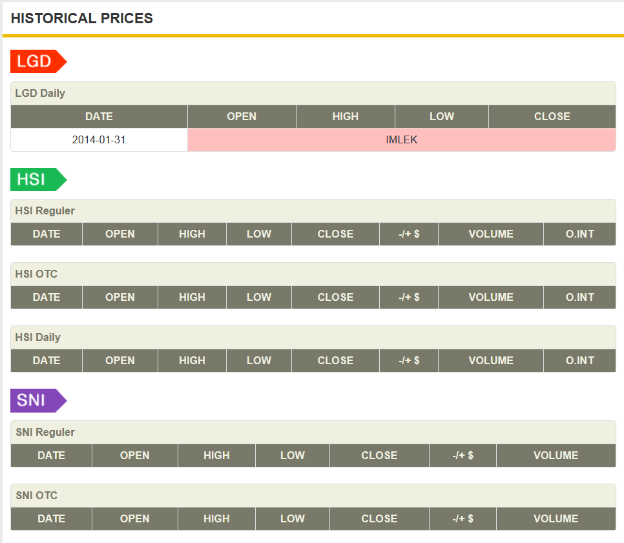The height and width of the screenshot is (543, 624).
Task: Click the VOLUME header in SNI Reguler
Action: pos(556,455)
